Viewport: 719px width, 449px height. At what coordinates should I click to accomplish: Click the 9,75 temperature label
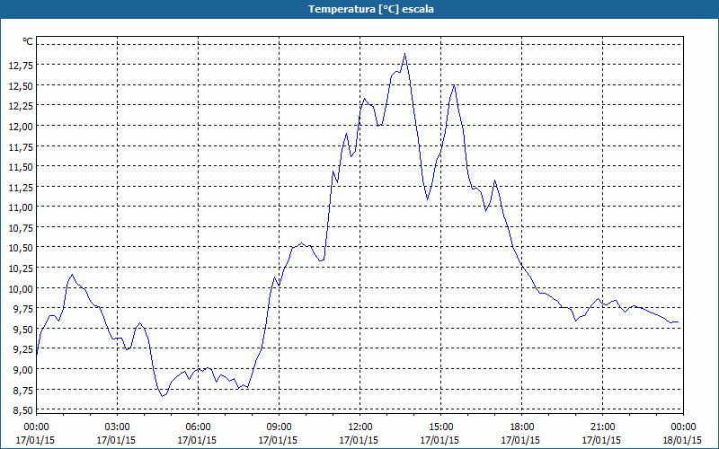coord(23,309)
